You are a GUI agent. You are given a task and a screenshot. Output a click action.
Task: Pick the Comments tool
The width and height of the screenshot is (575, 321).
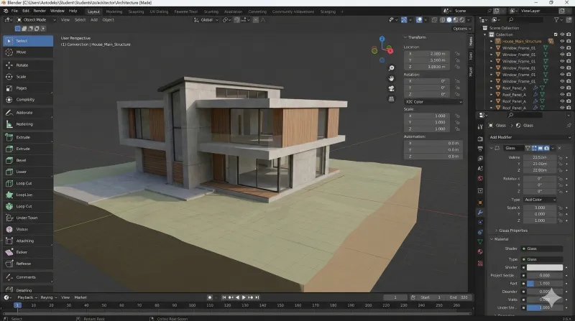pyautogui.click(x=28, y=277)
